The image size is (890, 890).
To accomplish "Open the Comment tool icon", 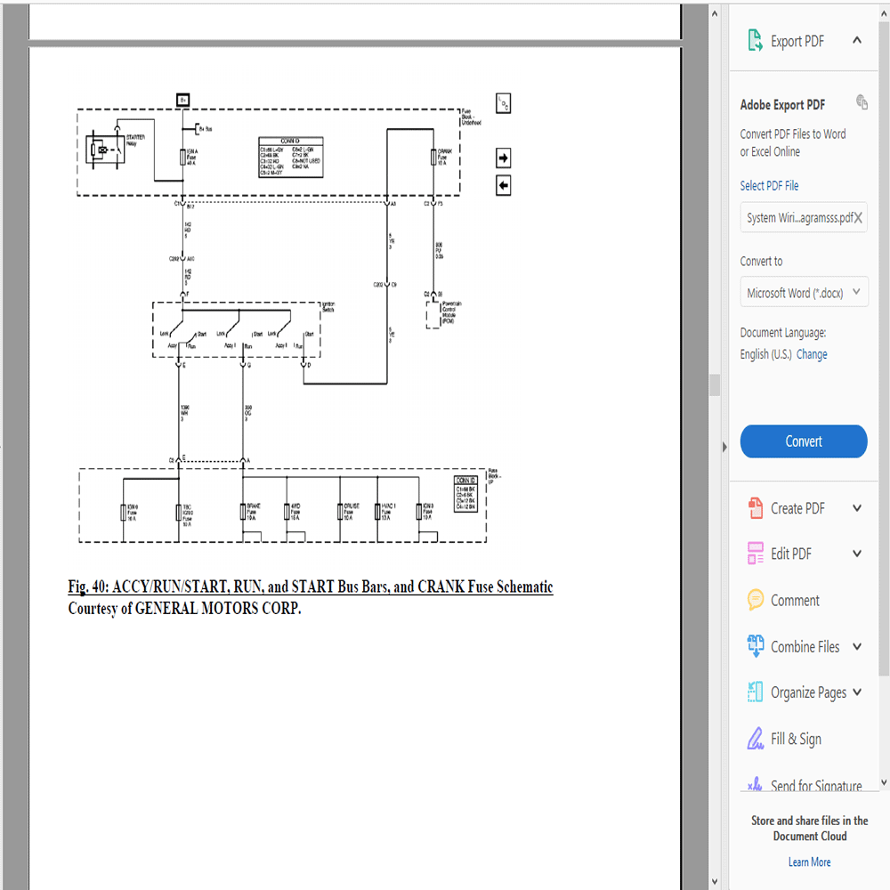I will coord(755,600).
